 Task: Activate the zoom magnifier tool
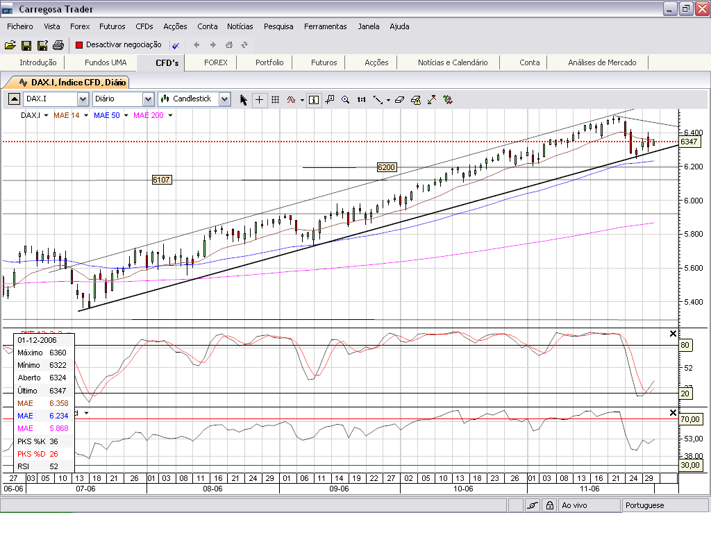click(346, 100)
